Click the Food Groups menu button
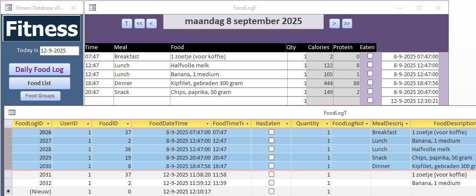The width and height of the screenshot is (476, 196). coord(40,96)
